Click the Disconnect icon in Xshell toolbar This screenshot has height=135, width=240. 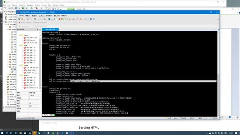(31, 19)
